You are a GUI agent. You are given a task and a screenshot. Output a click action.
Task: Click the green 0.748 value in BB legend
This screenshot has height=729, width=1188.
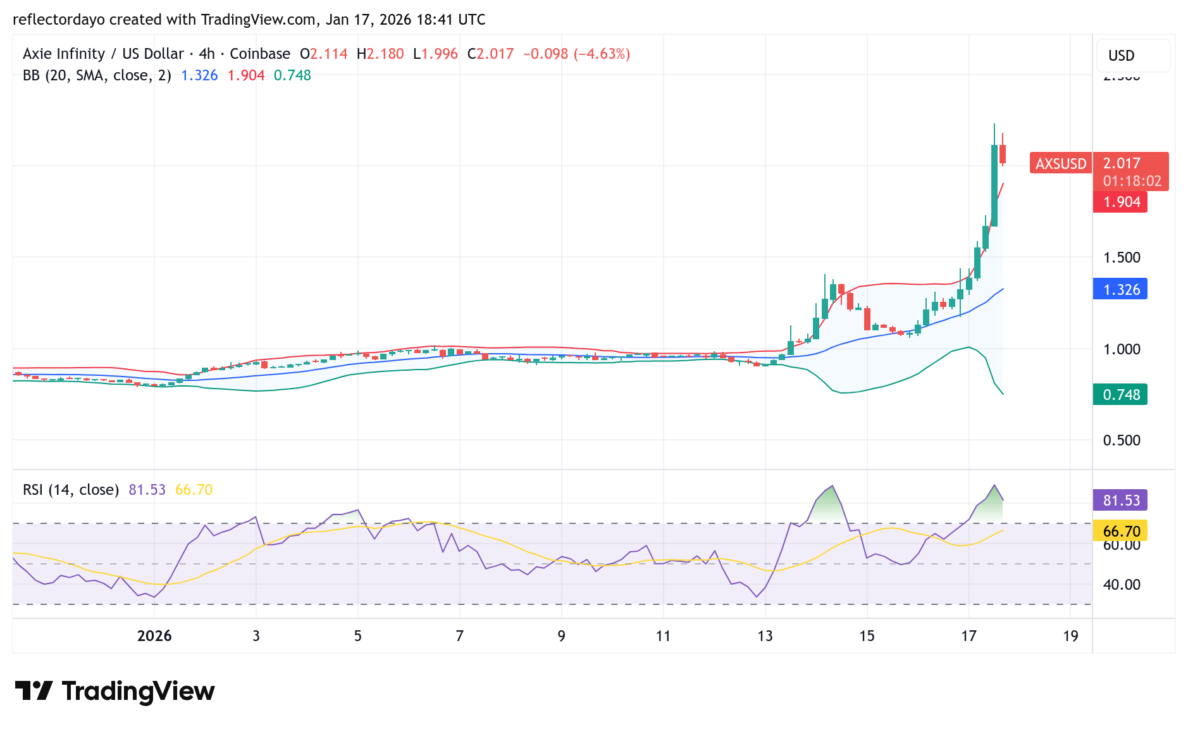[292, 75]
